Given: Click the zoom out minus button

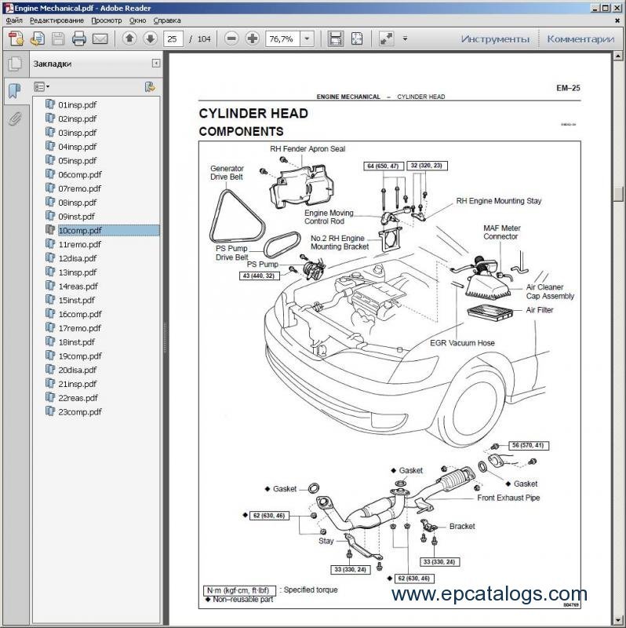Looking at the screenshot, I should point(231,38).
